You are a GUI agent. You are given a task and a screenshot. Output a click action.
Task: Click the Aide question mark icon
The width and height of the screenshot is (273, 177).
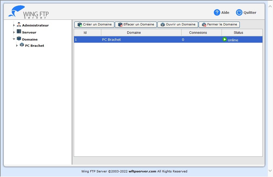[x=217, y=12]
